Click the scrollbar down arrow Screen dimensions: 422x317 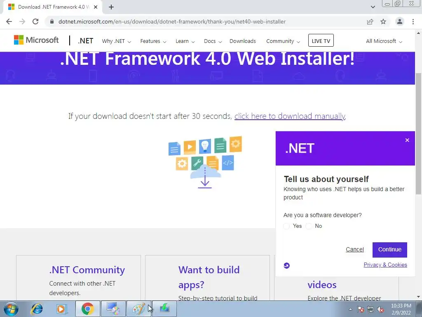pyautogui.click(x=418, y=297)
